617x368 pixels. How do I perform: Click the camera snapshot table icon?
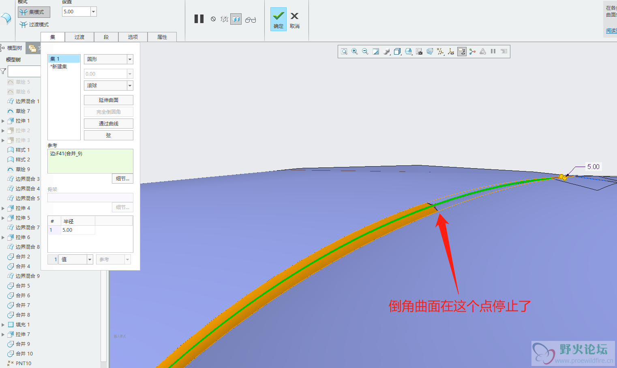(419, 51)
